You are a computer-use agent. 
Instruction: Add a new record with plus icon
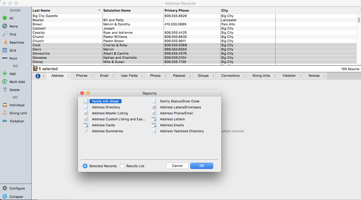point(5,74)
